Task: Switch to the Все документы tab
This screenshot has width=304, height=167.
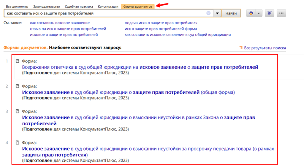Action: tap(17, 6)
